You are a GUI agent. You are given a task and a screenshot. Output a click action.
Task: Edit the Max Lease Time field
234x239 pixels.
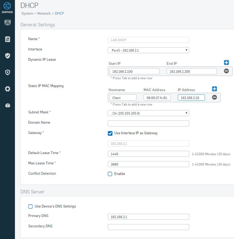pos(148,164)
